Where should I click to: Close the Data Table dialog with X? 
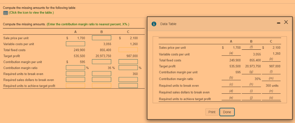point(286,22)
